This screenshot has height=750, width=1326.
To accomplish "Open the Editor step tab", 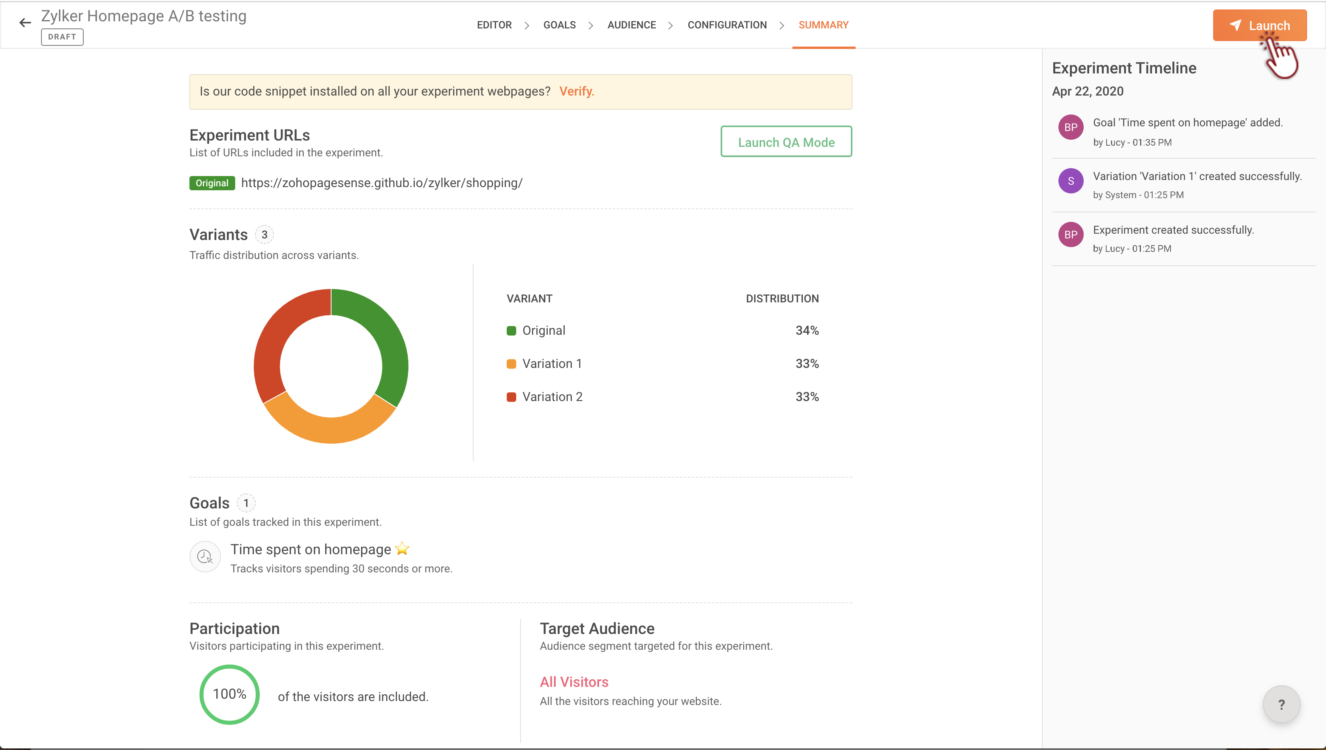I will pyautogui.click(x=494, y=25).
